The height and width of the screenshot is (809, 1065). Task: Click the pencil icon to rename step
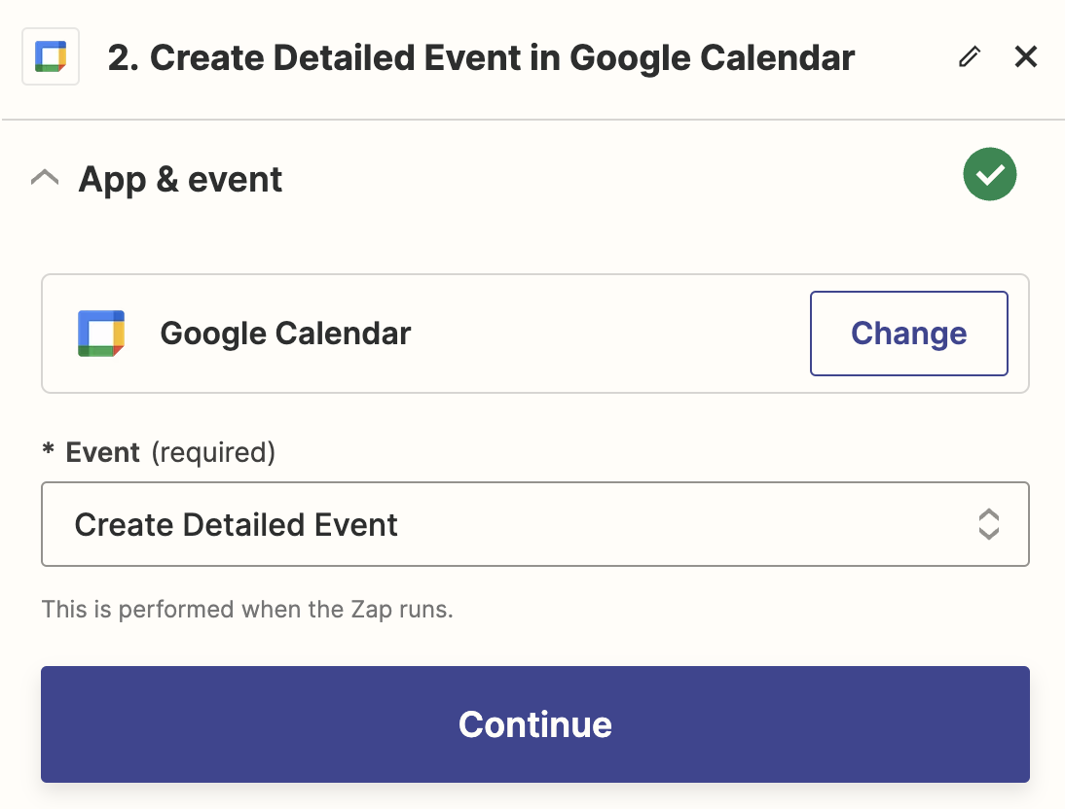click(x=969, y=57)
